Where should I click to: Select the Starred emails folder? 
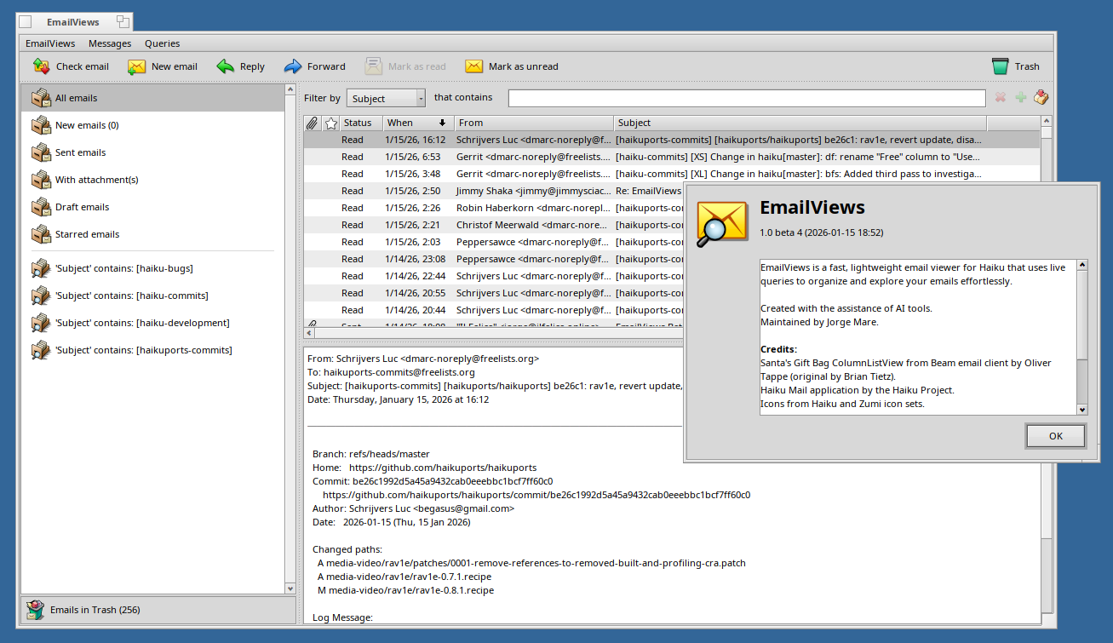pos(87,234)
